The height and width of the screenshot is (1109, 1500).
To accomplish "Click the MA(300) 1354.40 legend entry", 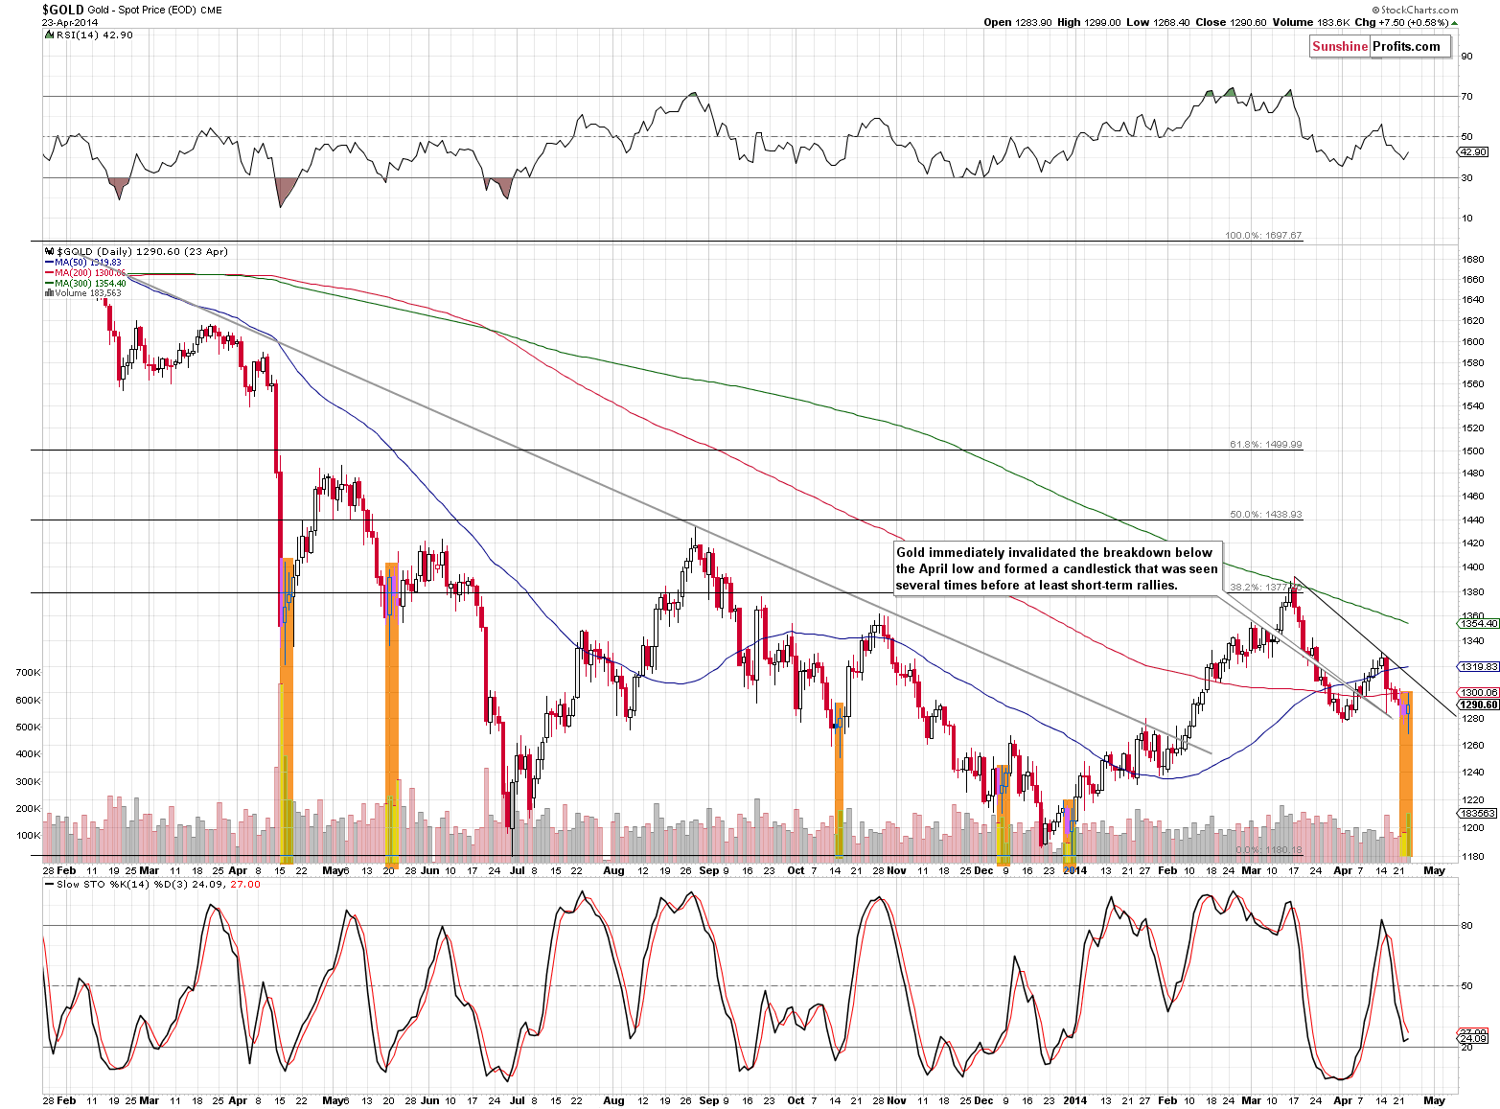I will pos(85,283).
